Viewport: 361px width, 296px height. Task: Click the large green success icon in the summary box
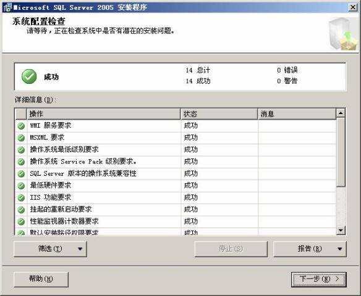[x=29, y=76]
